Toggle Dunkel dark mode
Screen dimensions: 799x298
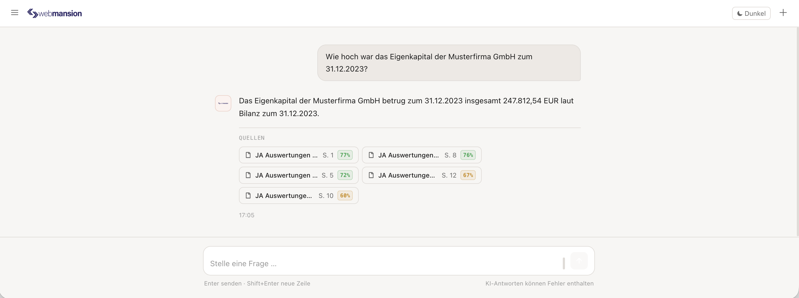(751, 13)
